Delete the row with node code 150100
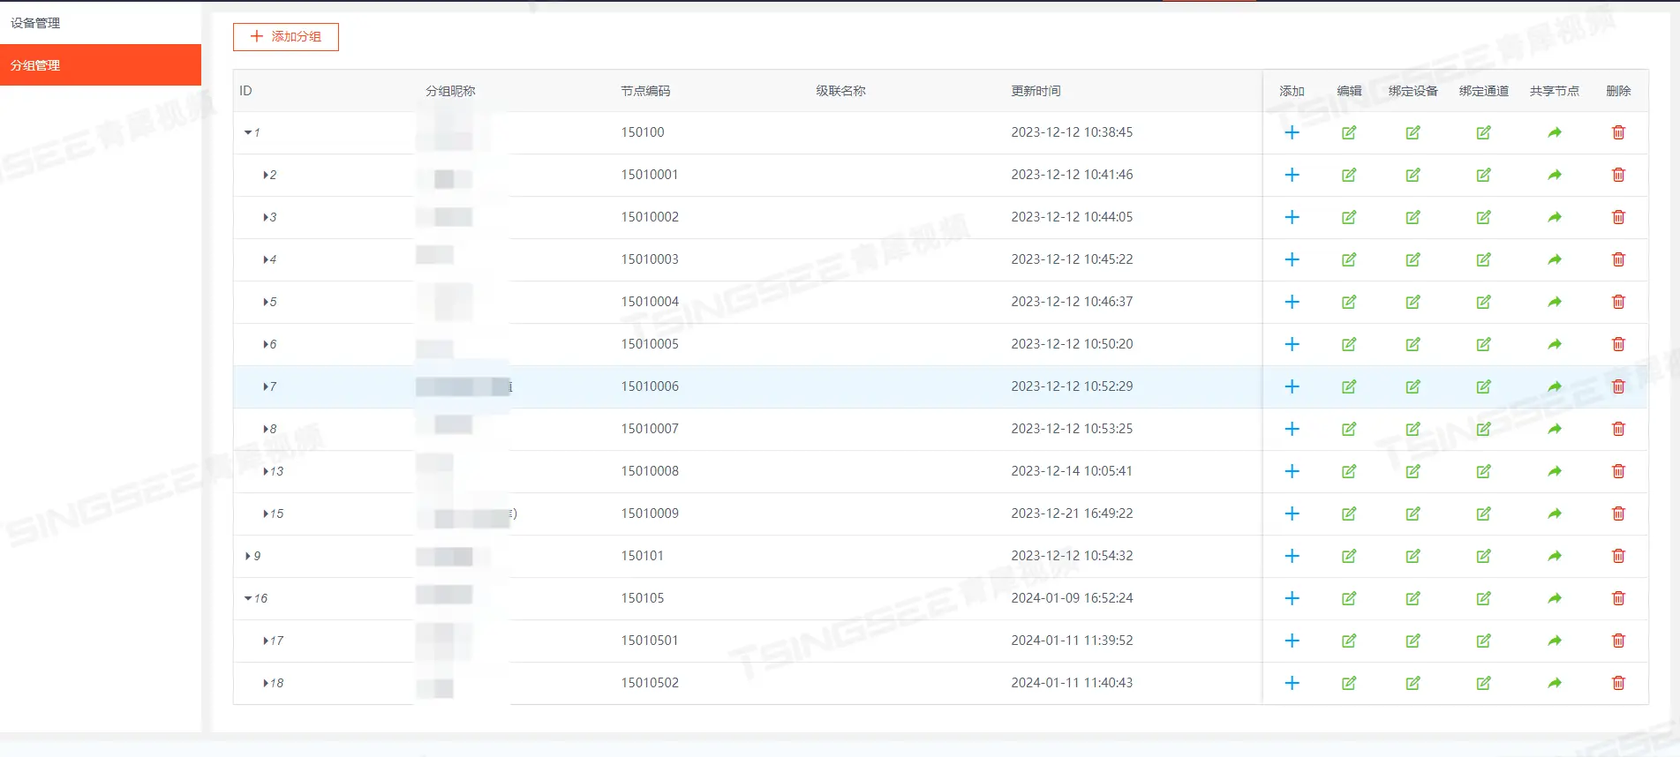 1618,132
